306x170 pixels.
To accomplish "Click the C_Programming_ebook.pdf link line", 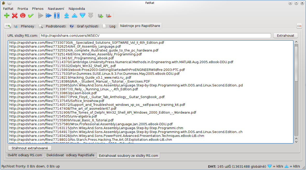I will pos(61,58).
